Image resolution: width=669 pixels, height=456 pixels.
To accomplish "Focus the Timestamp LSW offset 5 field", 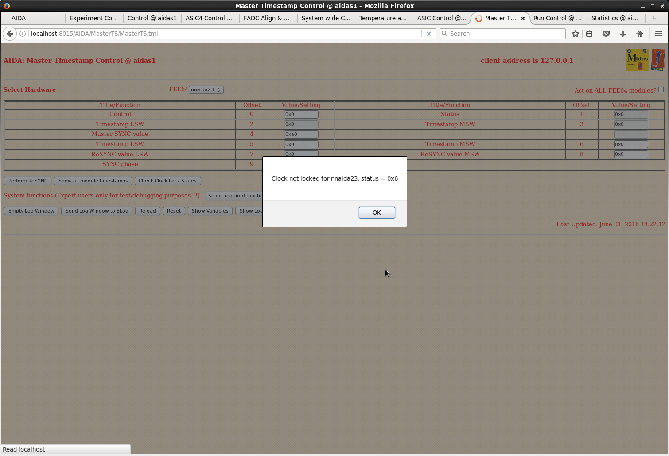I will point(301,144).
